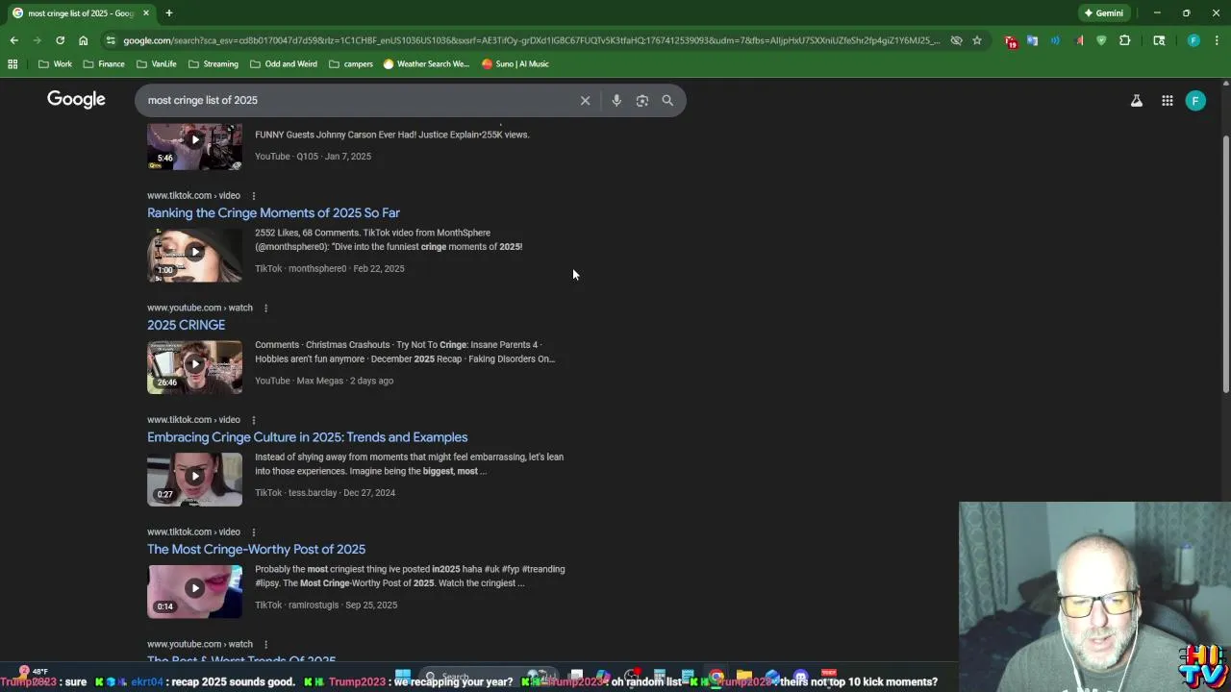Open the Chrome profile avatar in the toolbar
Screen dimensions: 1231x692
click(x=1193, y=40)
